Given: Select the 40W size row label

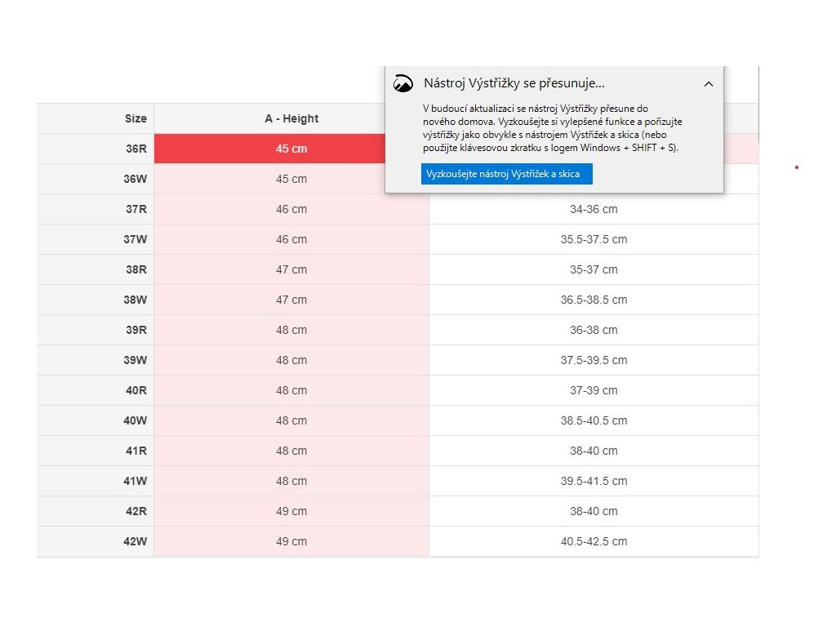Looking at the screenshot, I should pos(136,420).
